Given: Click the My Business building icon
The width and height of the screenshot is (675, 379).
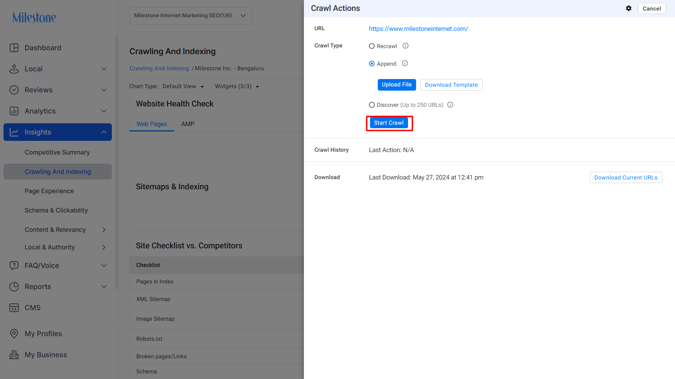Looking at the screenshot, I should 14,355.
